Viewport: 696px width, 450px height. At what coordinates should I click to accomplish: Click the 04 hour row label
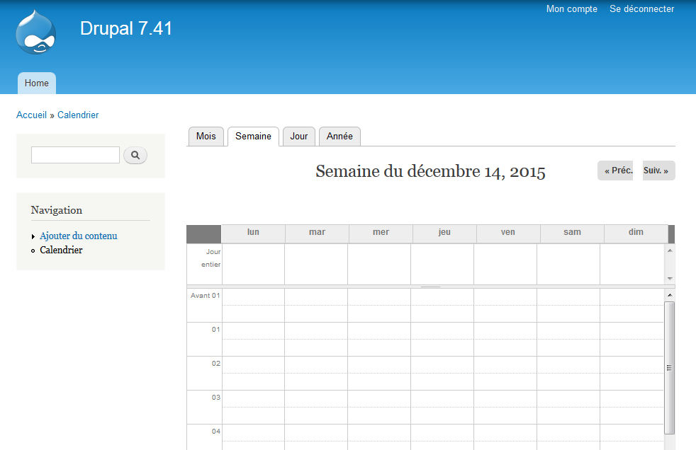tap(215, 432)
